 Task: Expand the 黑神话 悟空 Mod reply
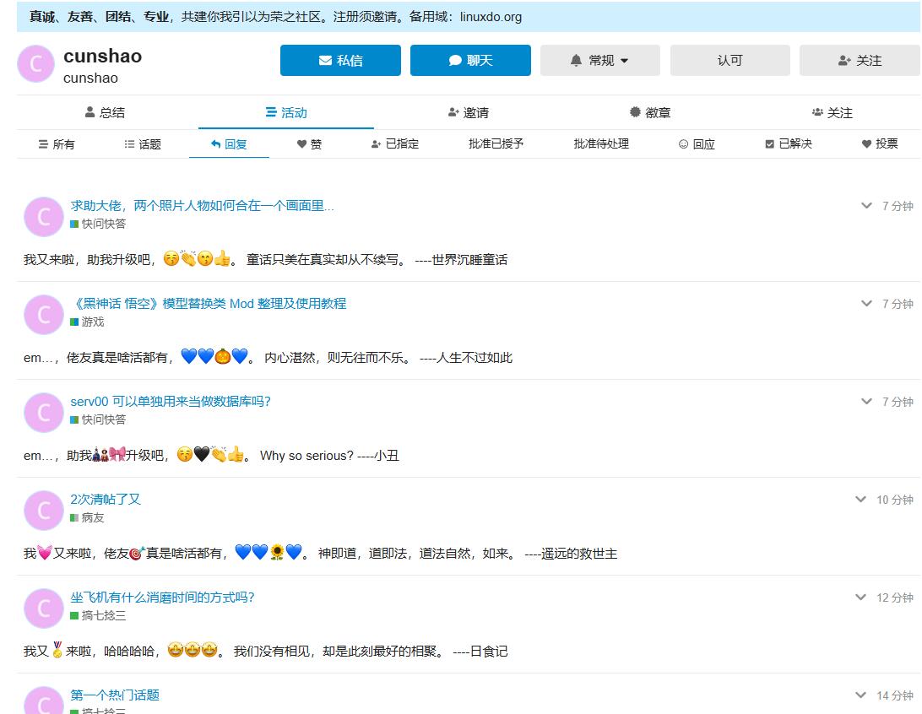click(x=866, y=304)
